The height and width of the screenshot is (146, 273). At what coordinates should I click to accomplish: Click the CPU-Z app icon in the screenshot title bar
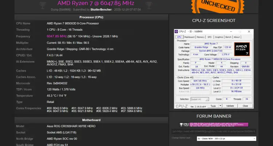point(176,32)
